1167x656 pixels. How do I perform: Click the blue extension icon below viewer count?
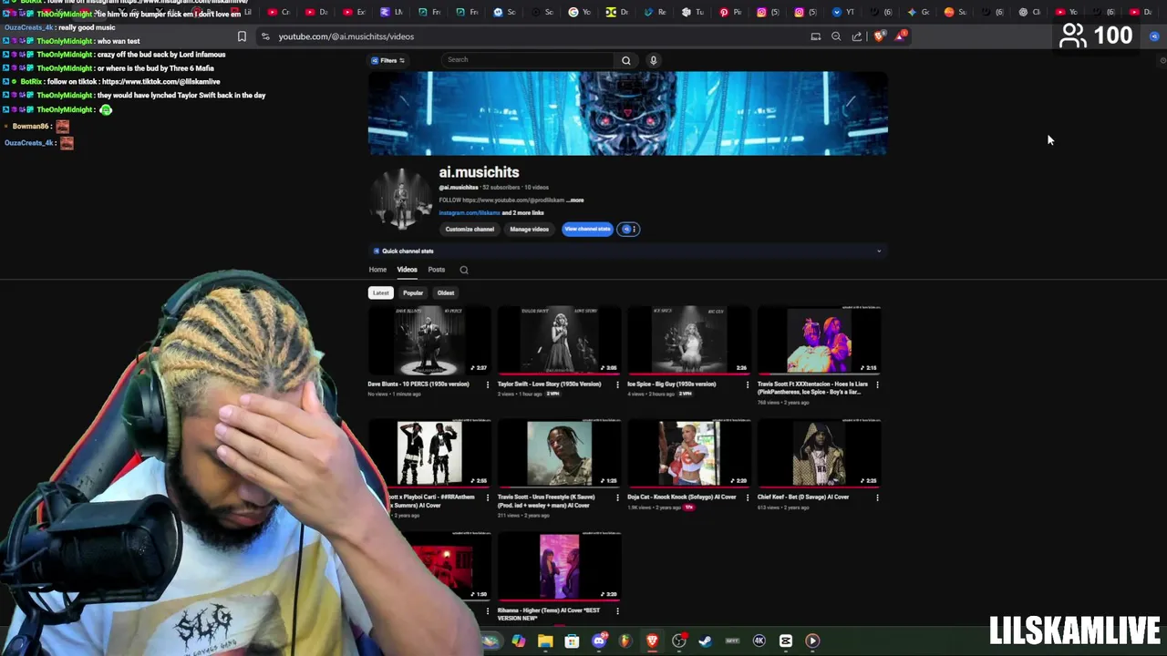click(1154, 36)
